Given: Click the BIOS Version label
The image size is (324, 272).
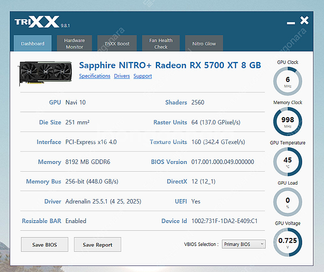Looking at the screenshot, I should point(169,162).
